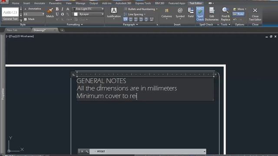The image size is (278, 156).
Task: Click the 2D Wireframe visual style label
Action: (25, 36)
